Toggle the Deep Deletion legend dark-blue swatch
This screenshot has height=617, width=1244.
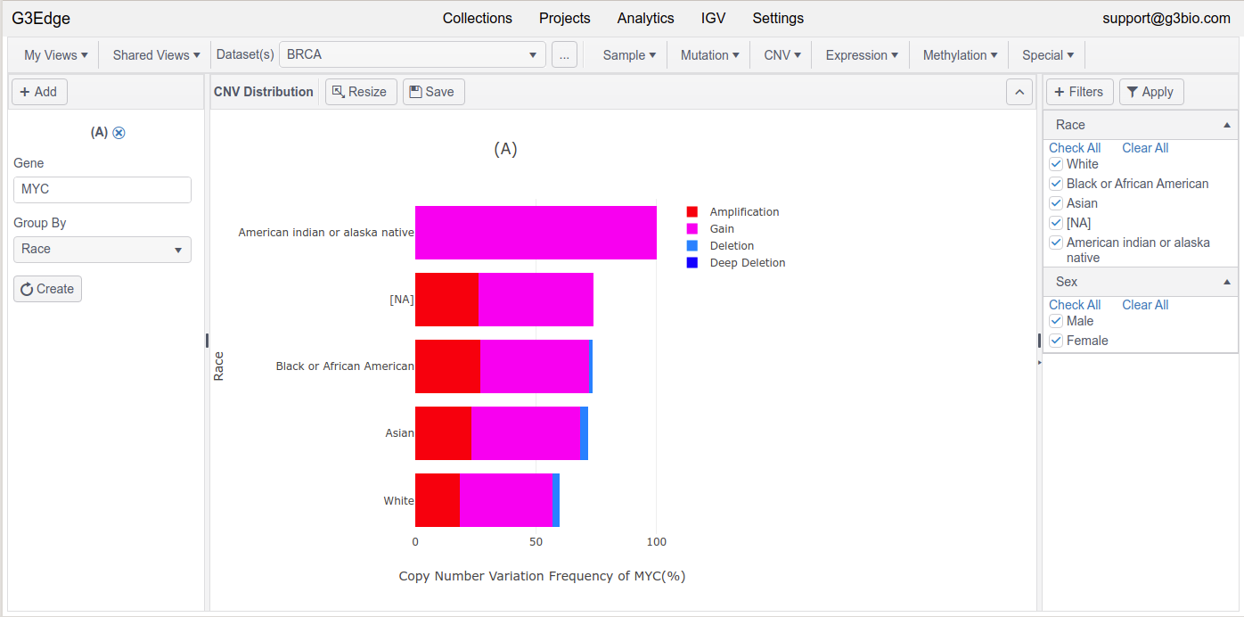(x=692, y=263)
